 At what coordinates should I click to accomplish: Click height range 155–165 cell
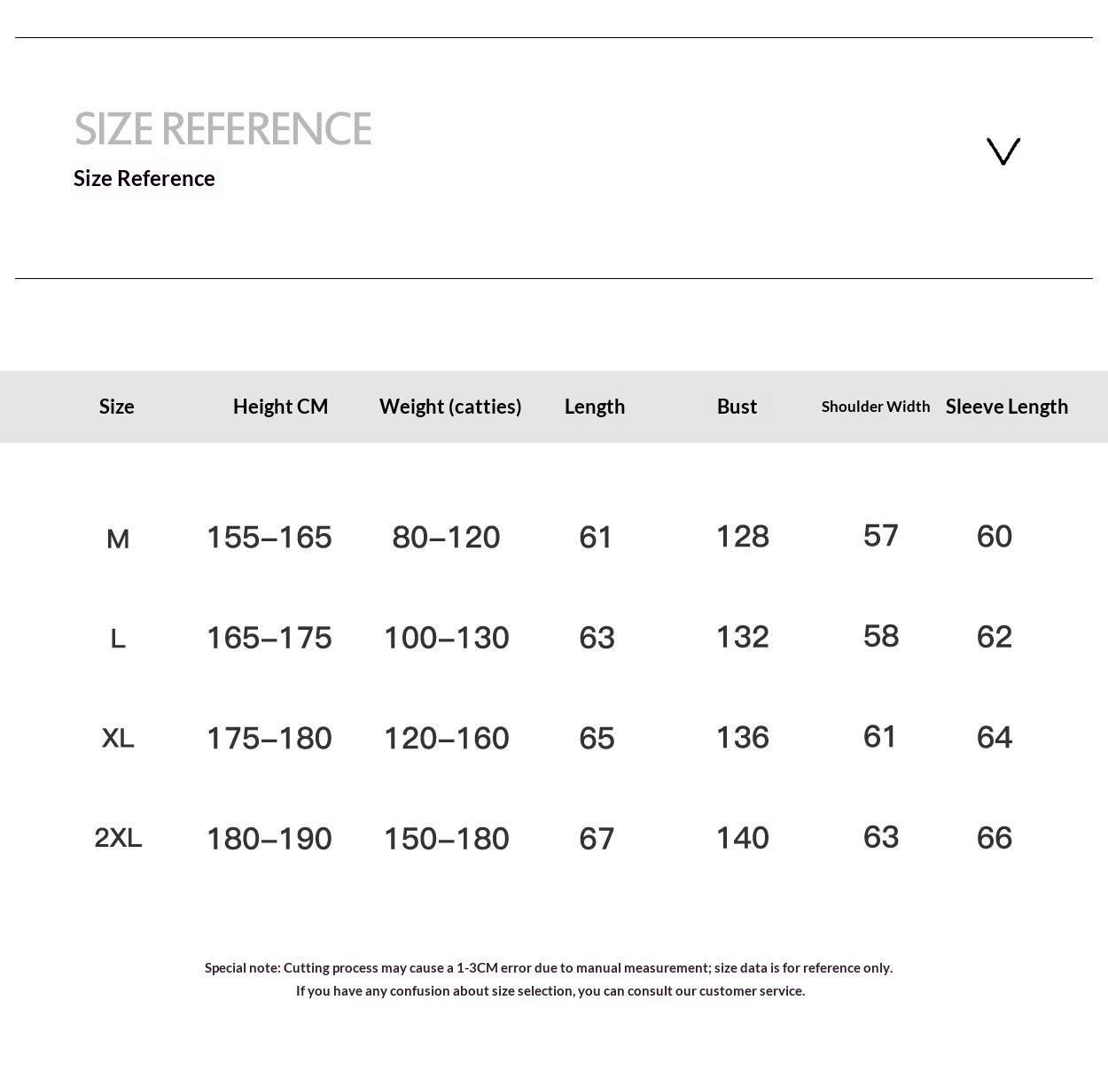pyautogui.click(x=269, y=538)
